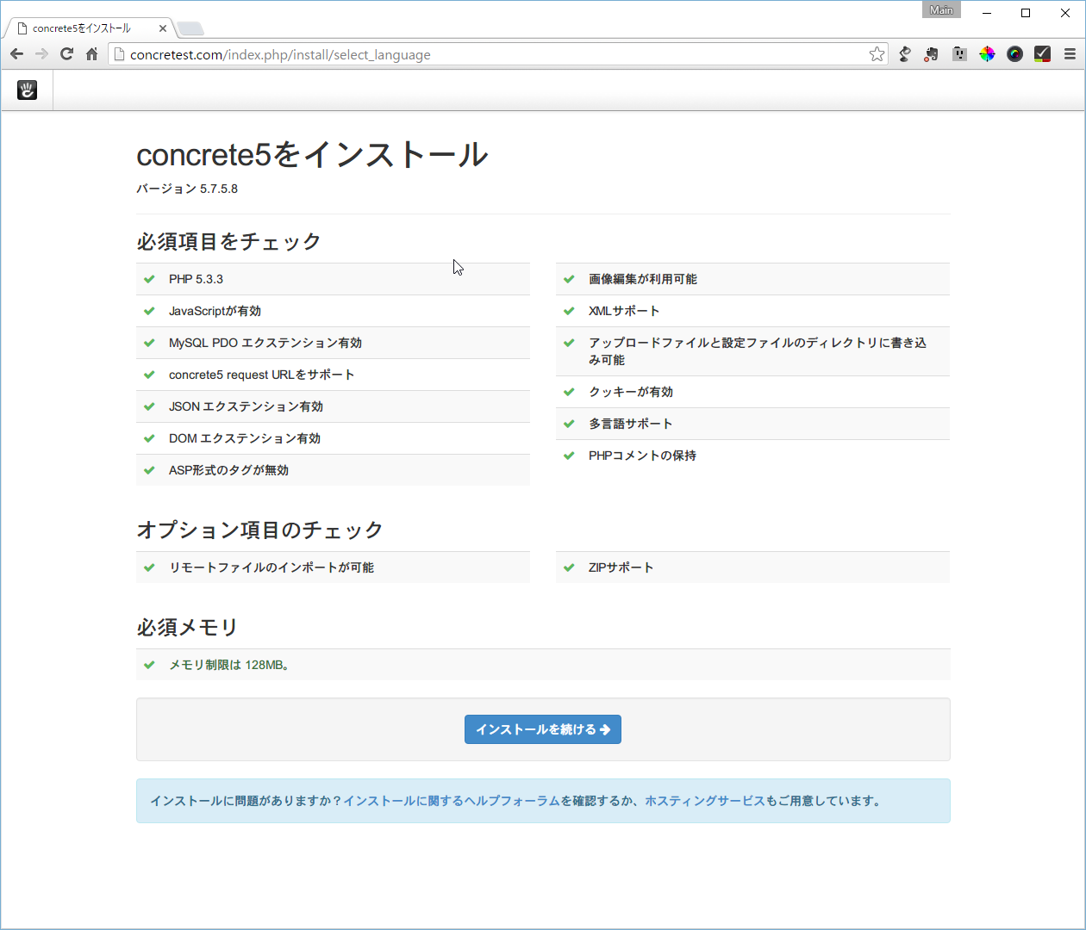
Task: Click the extension icon left of color wheel
Action: (959, 54)
